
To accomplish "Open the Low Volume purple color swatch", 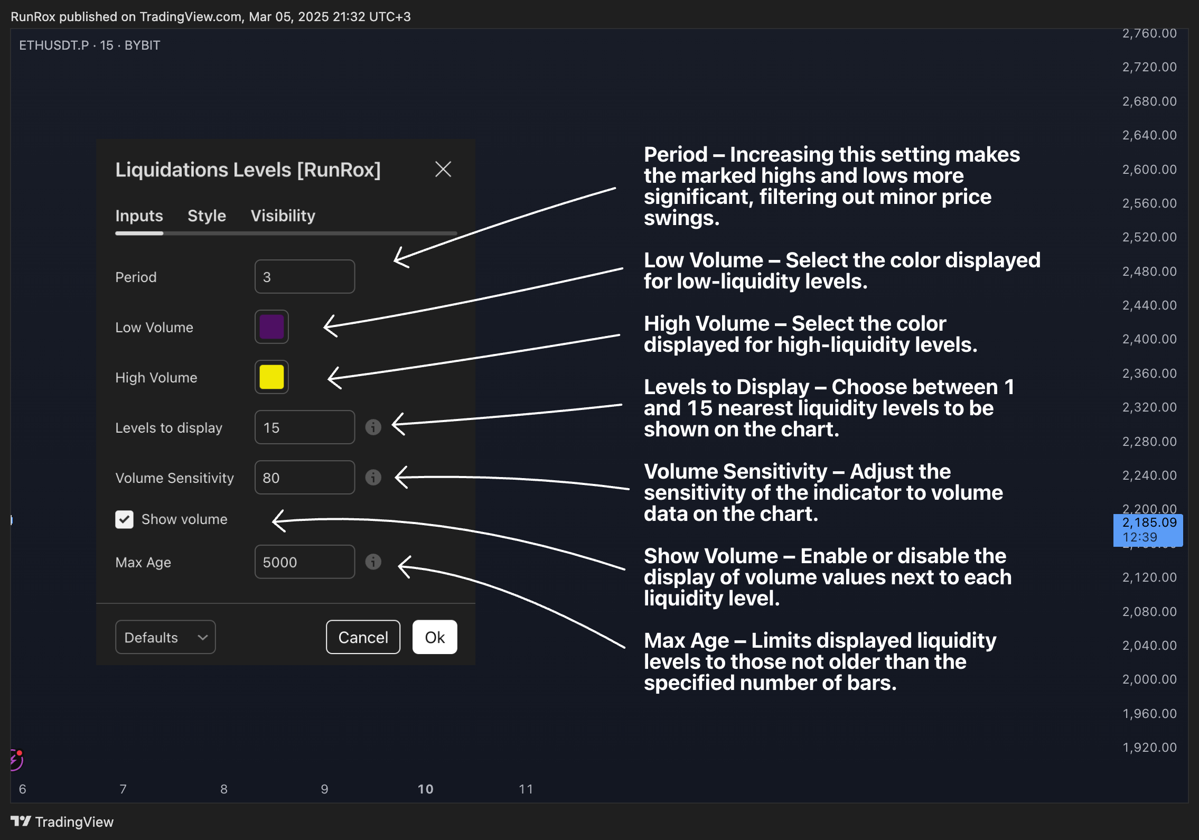I will coord(271,326).
